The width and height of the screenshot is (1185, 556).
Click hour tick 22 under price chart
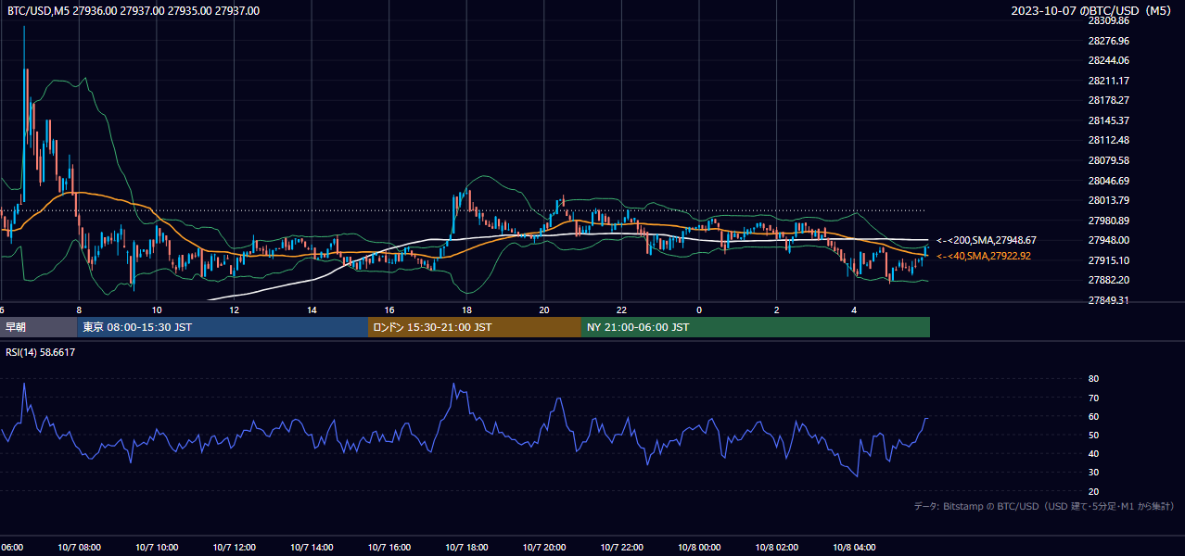click(622, 310)
